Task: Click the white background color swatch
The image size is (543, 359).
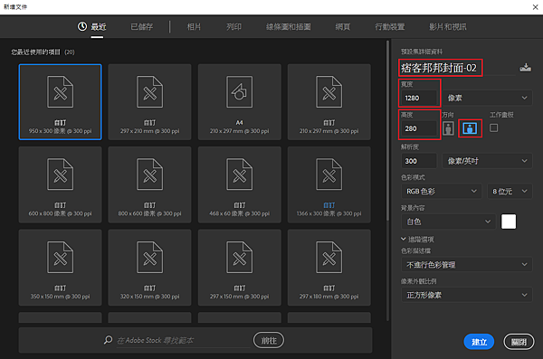Action: (509, 222)
